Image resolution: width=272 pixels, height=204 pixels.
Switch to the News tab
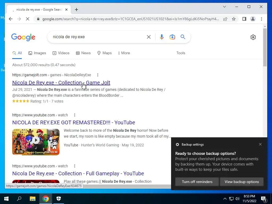click(x=83, y=53)
